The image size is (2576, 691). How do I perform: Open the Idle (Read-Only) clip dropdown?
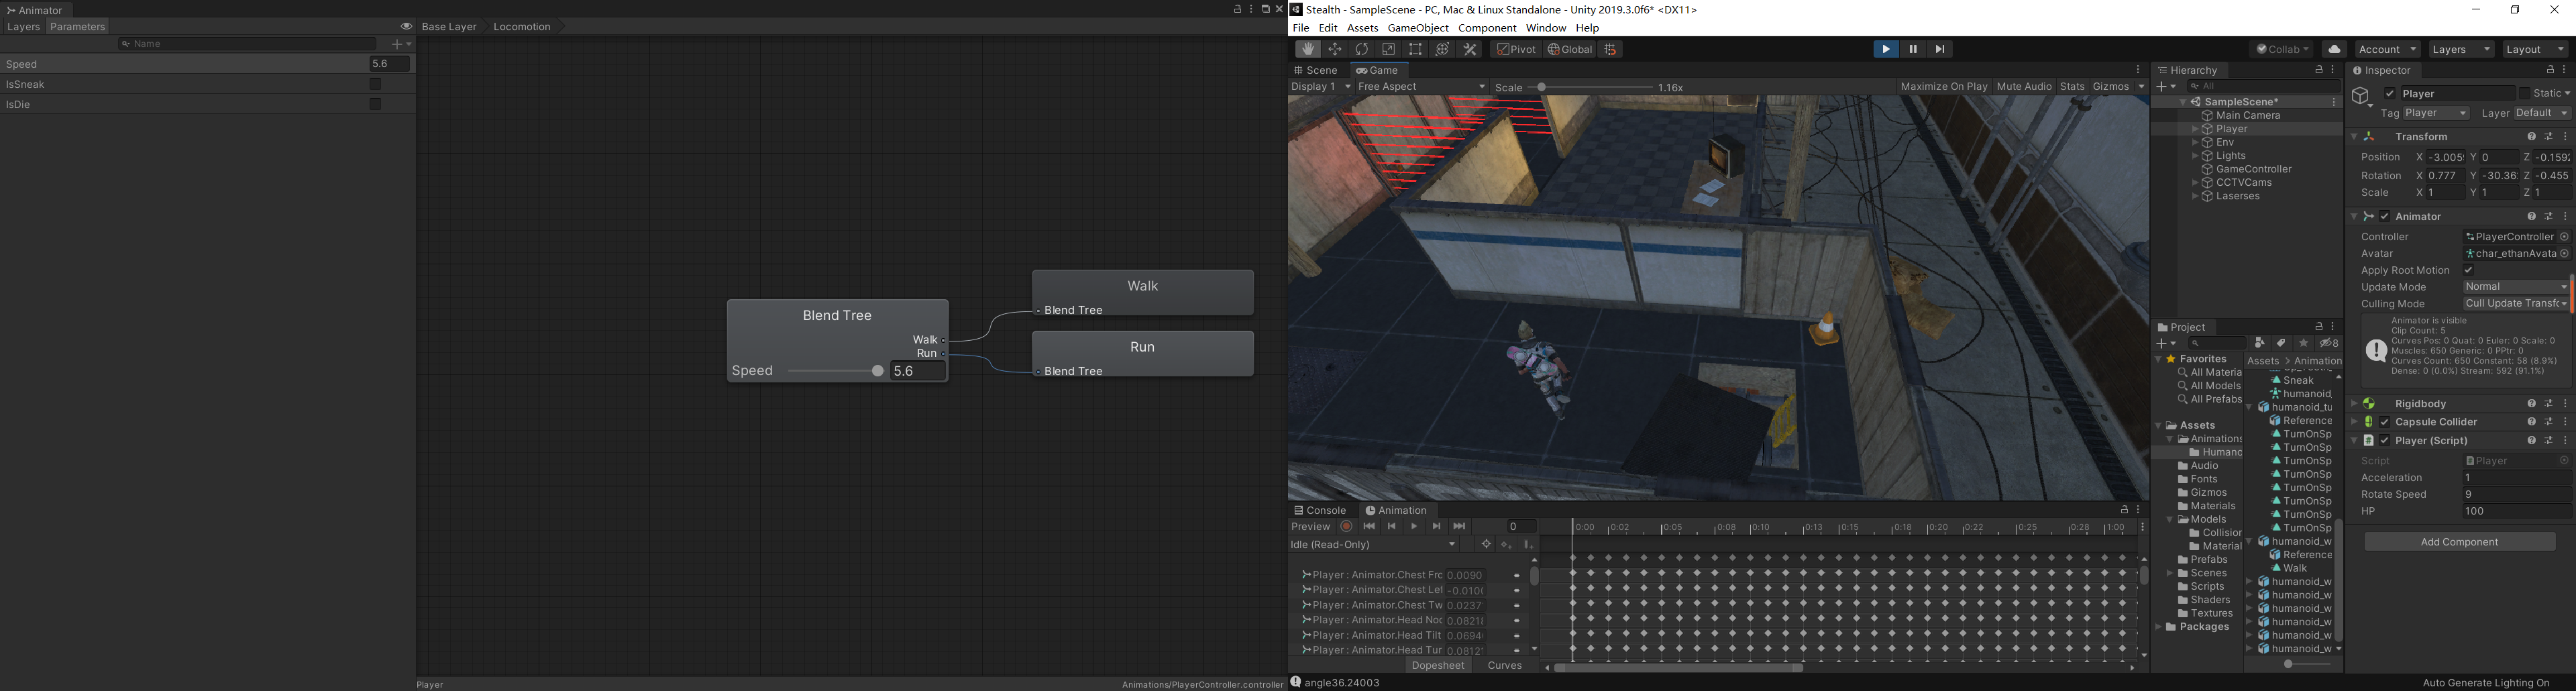(x=1374, y=545)
